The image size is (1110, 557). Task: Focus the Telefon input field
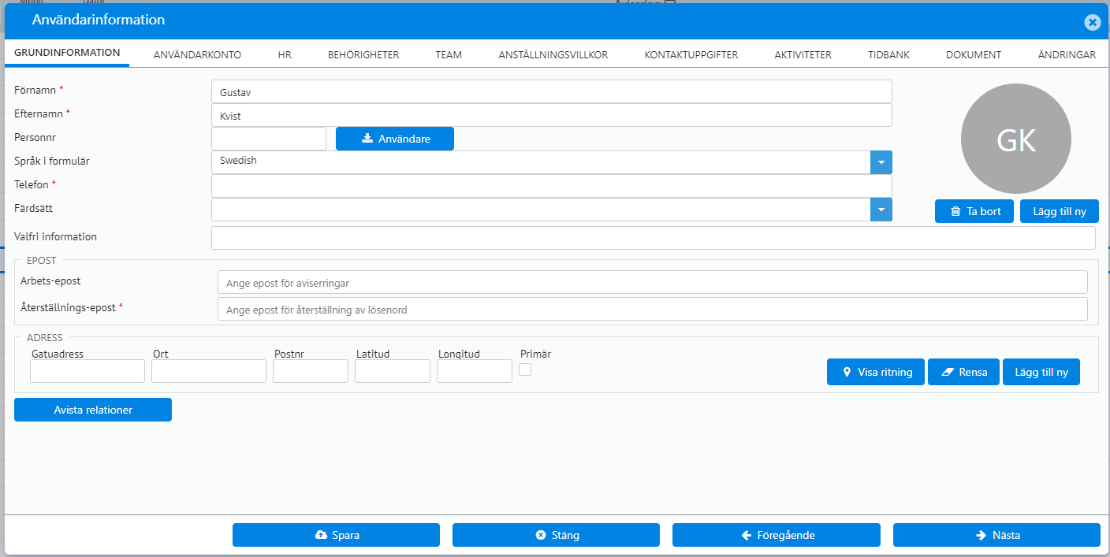pyautogui.click(x=552, y=186)
